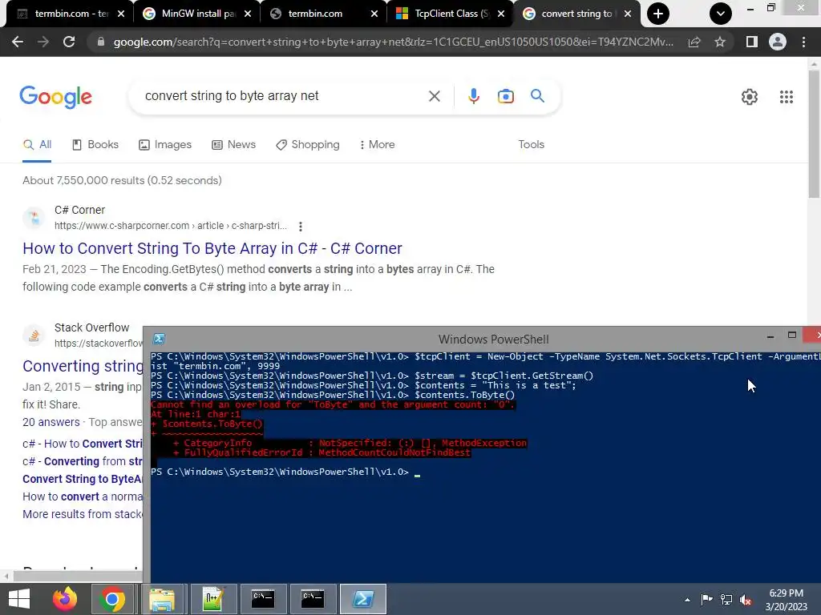This screenshot has width=821, height=615.
Task: Open Notepad++ from the taskbar
Action: [x=212, y=599]
